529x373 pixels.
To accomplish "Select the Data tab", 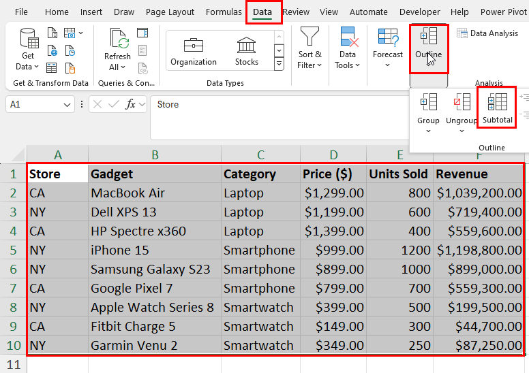I will pyautogui.click(x=262, y=12).
